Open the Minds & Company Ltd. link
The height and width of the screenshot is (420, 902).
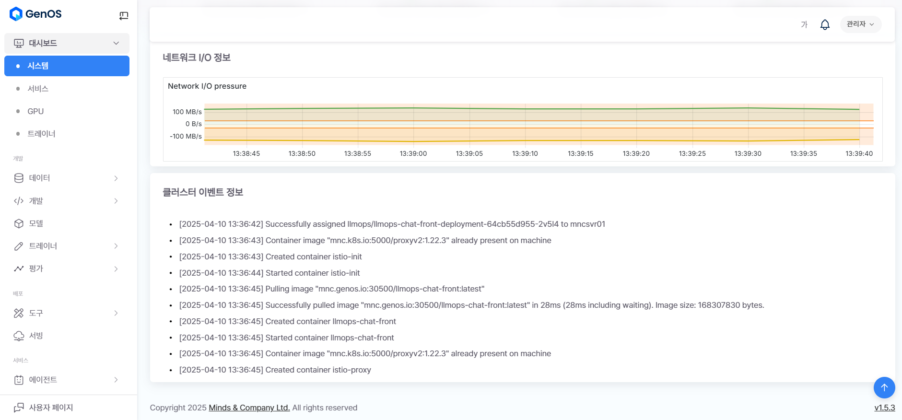[x=249, y=408]
